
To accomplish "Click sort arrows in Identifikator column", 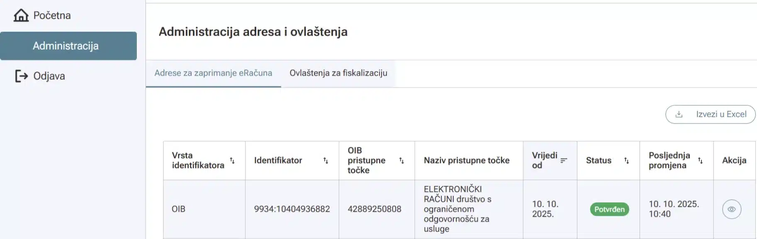I will tap(326, 161).
